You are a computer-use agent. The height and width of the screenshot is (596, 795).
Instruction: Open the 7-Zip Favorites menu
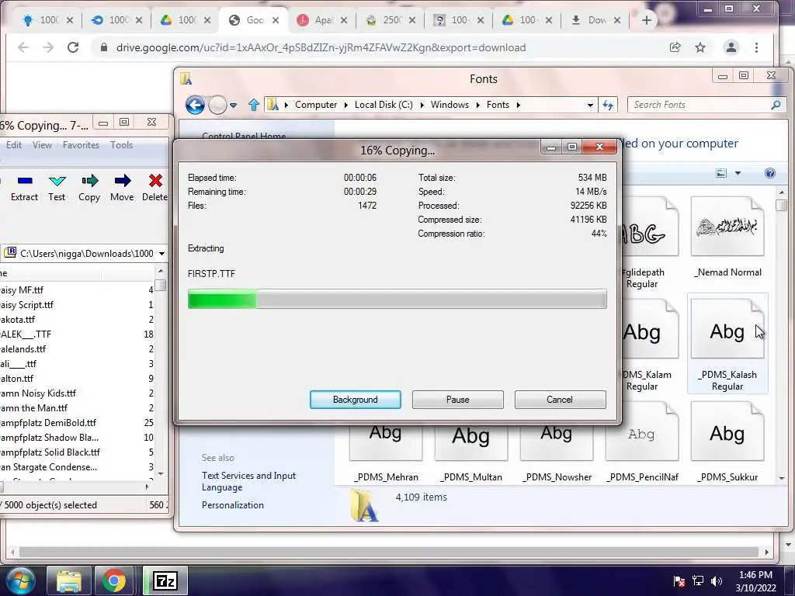pyautogui.click(x=81, y=145)
